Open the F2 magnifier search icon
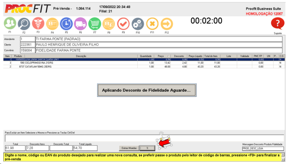This screenshot has width=286, height=164. 24,24
